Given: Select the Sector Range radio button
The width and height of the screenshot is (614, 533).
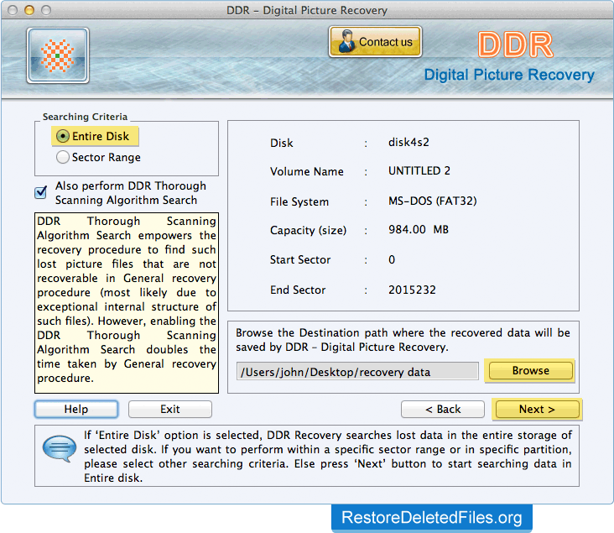Looking at the screenshot, I should [63, 157].
